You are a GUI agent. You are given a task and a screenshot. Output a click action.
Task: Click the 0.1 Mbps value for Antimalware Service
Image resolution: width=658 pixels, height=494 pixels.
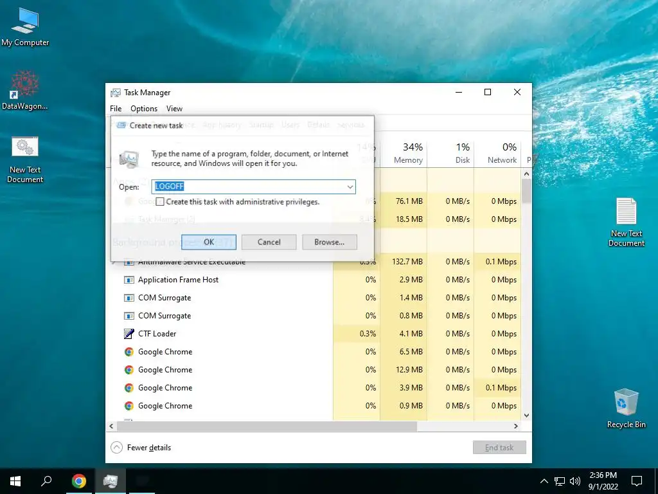pyautogui.click(x=501, y=262)
